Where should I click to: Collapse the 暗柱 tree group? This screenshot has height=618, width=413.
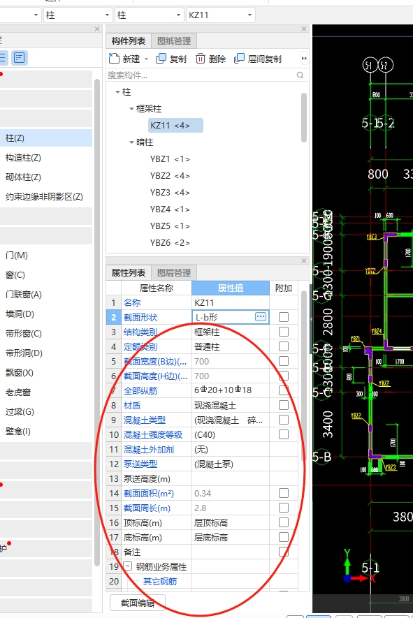coord(131,142)
